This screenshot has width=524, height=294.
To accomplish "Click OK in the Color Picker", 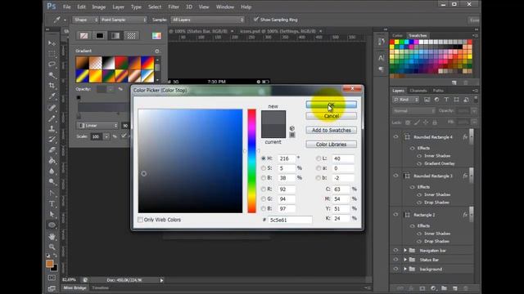I will 331,105.
